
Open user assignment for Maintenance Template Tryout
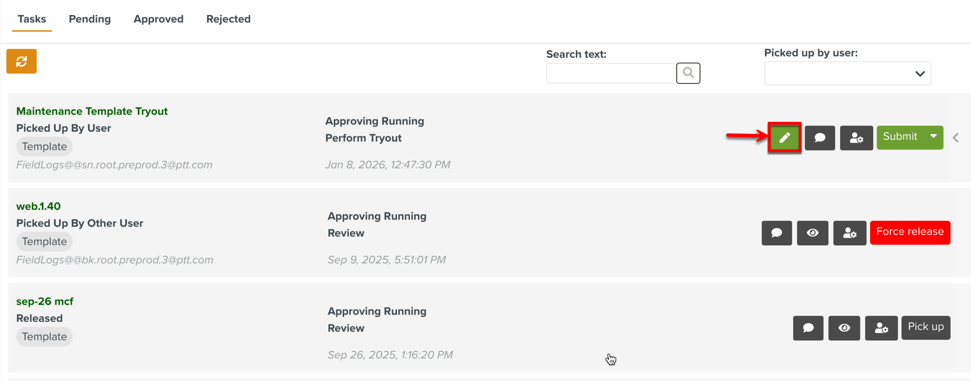[856, 138]
